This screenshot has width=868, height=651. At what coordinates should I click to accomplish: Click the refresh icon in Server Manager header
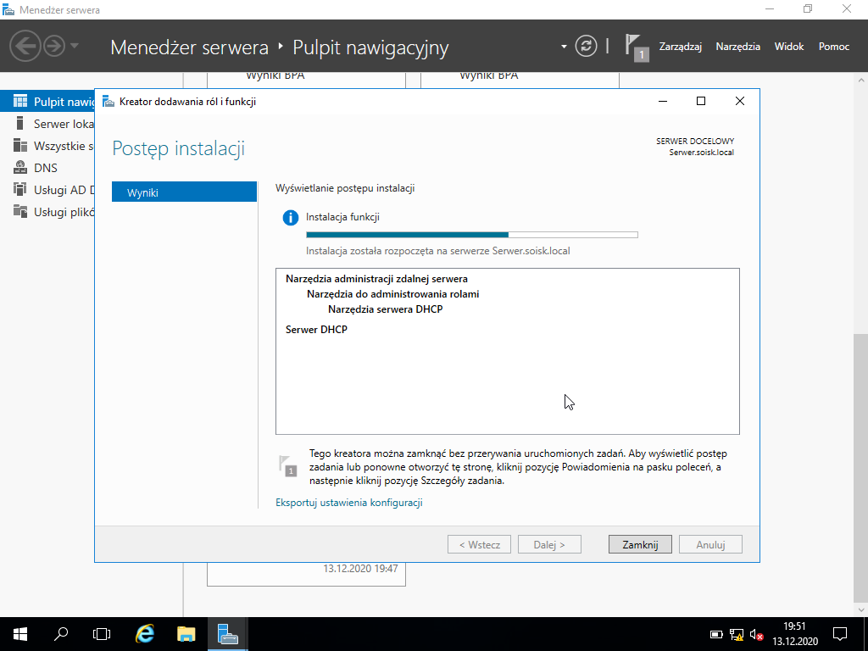coord(586,46)
